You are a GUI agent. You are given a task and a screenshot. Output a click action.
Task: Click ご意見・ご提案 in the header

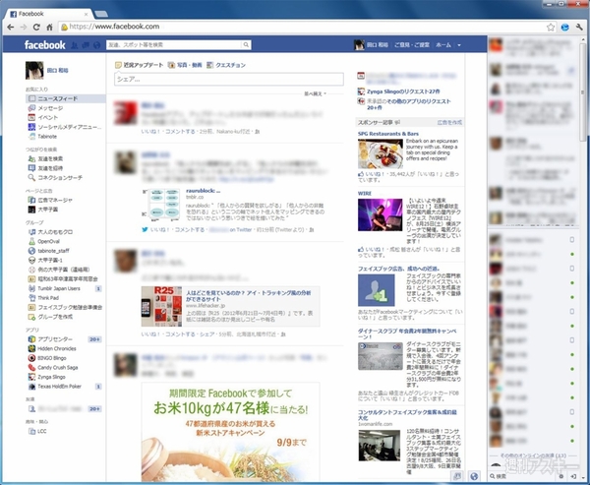click(412, 45)
